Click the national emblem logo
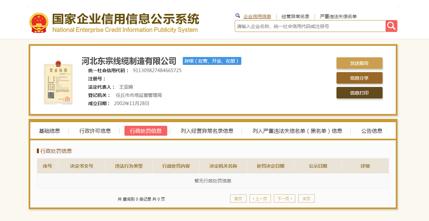This screenshot has width=429, height=221. point(39,23)
